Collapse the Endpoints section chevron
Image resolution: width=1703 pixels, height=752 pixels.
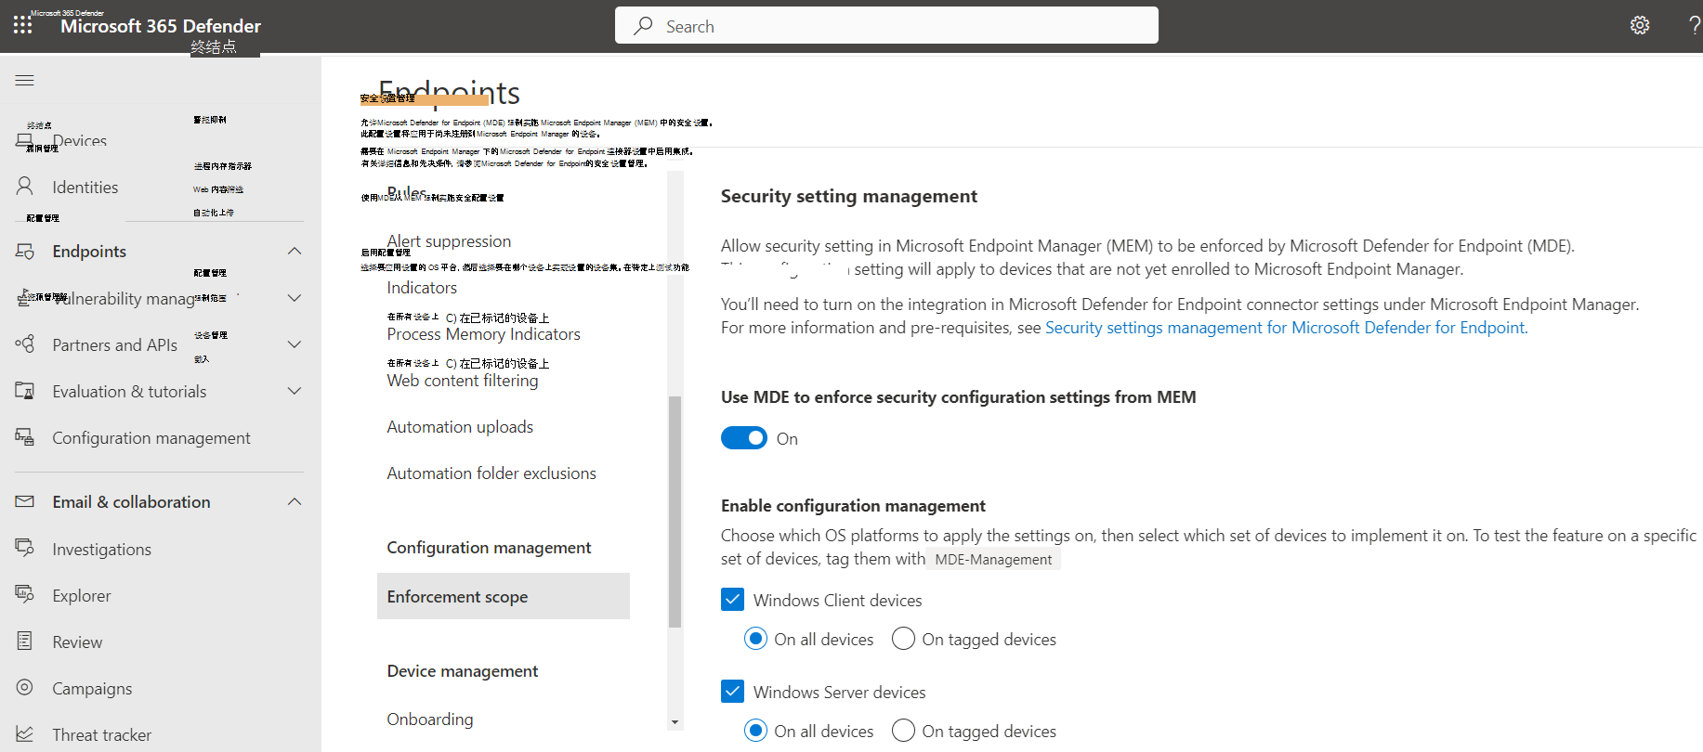tap(295, 251)
